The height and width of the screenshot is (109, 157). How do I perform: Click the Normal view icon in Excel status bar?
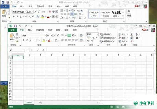pyautogui.click(x=112, y=107)
